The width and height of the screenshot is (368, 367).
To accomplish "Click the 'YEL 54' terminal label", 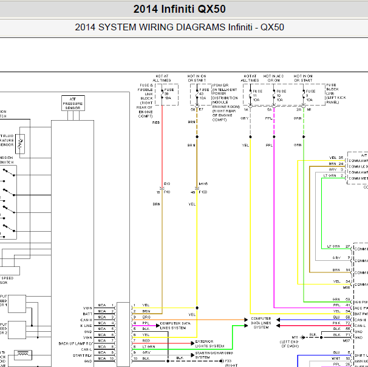I will 341,311.
